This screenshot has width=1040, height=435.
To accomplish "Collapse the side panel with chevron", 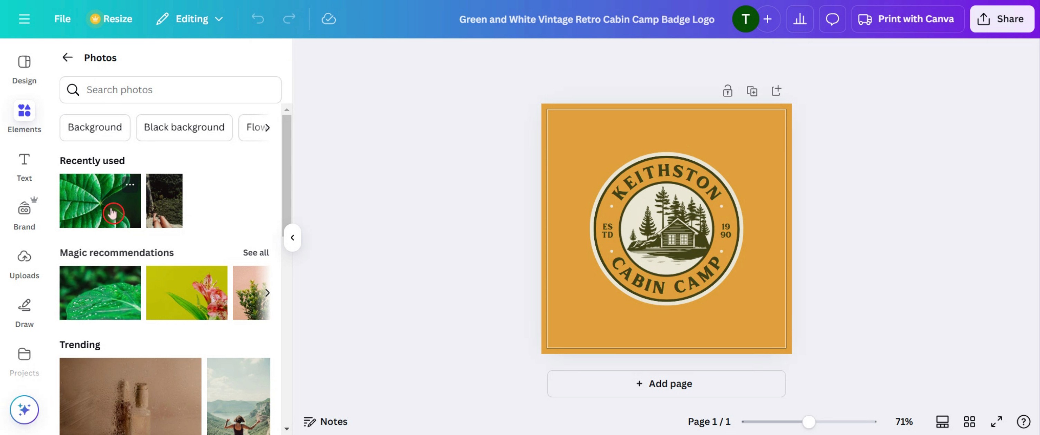I will point(292,238).
